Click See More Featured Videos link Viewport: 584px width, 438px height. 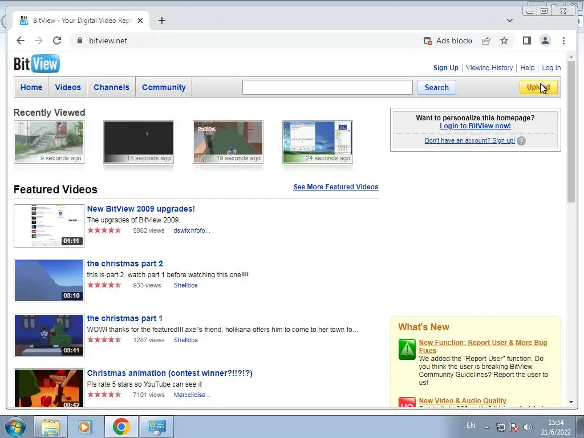coord(335,187)
